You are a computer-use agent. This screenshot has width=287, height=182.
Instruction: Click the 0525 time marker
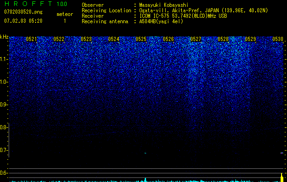pos(141,39)
